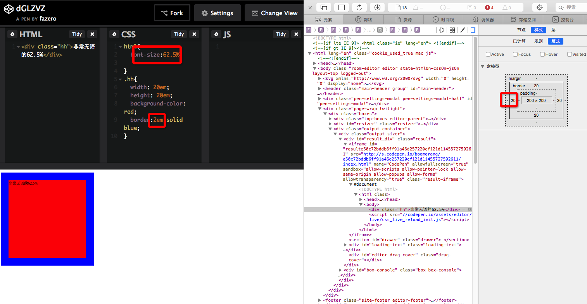Click the inspector search field
The height and width of the screenshot is (304, 587).
(x=571, y=7)
